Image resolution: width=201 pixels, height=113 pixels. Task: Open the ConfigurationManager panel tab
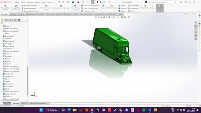pos(11,20)
